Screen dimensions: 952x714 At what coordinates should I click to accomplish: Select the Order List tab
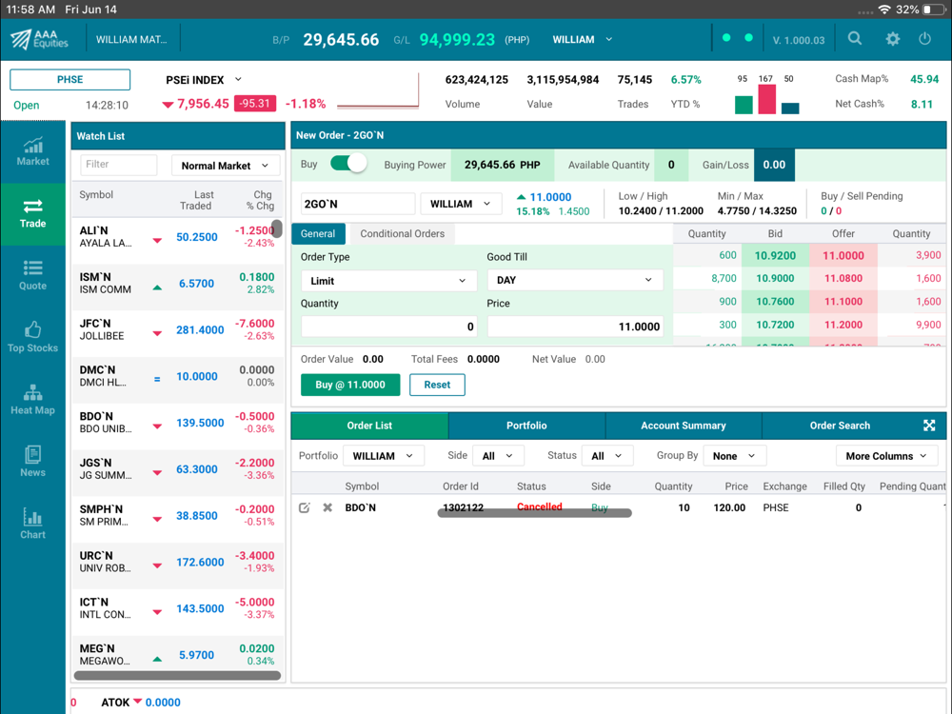[369, 426]
